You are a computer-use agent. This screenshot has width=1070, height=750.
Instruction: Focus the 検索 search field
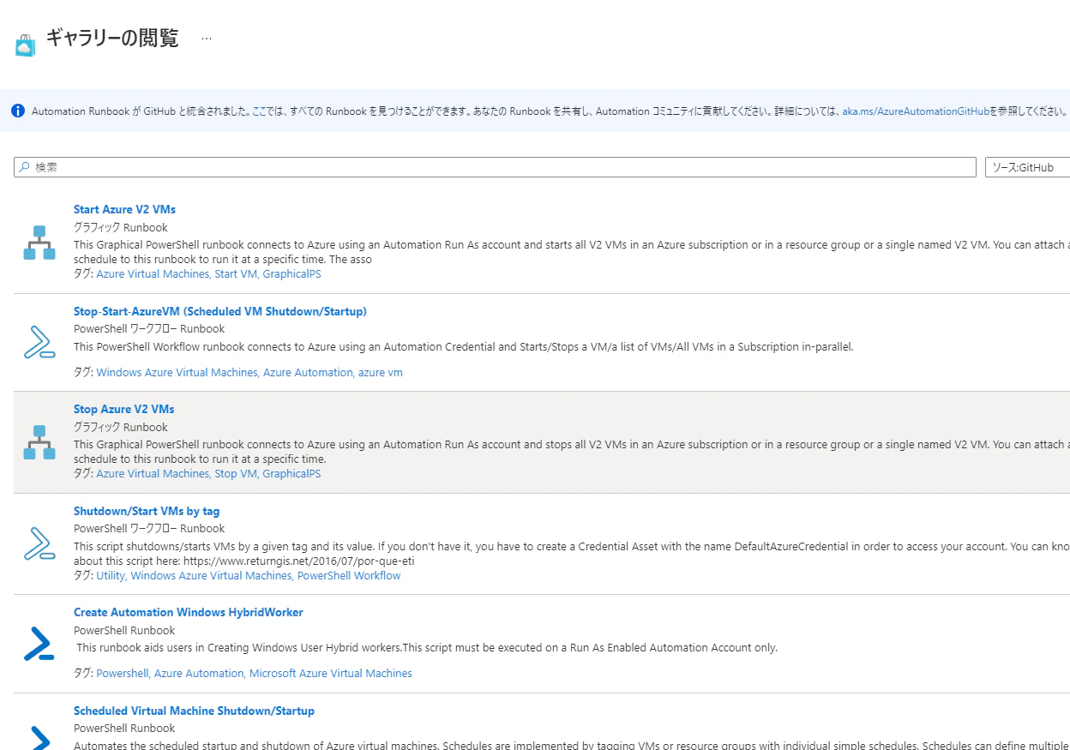tap(495, 167)
